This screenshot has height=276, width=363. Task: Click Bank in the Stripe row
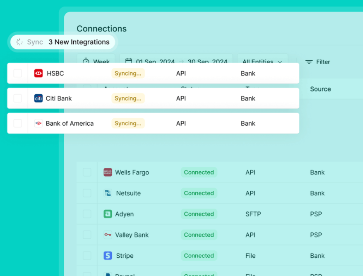tap(317, 255)
